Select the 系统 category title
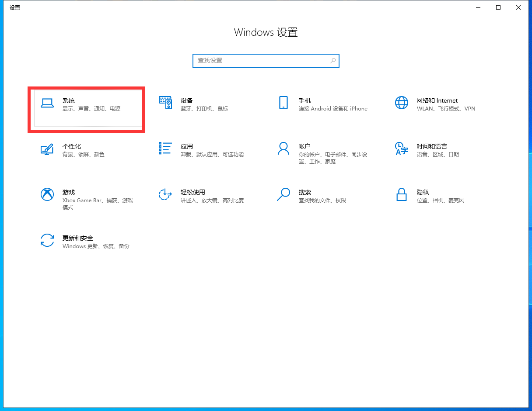This screenshot has width=532, height=411. click(x=69, y=100)
